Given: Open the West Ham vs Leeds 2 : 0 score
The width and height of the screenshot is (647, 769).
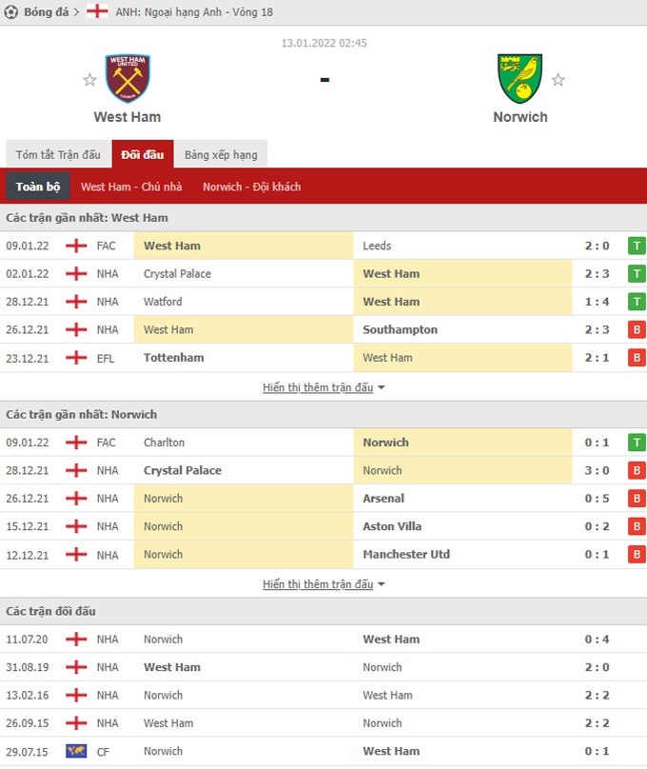Looking at the screenshot, I should coord(597,246).
